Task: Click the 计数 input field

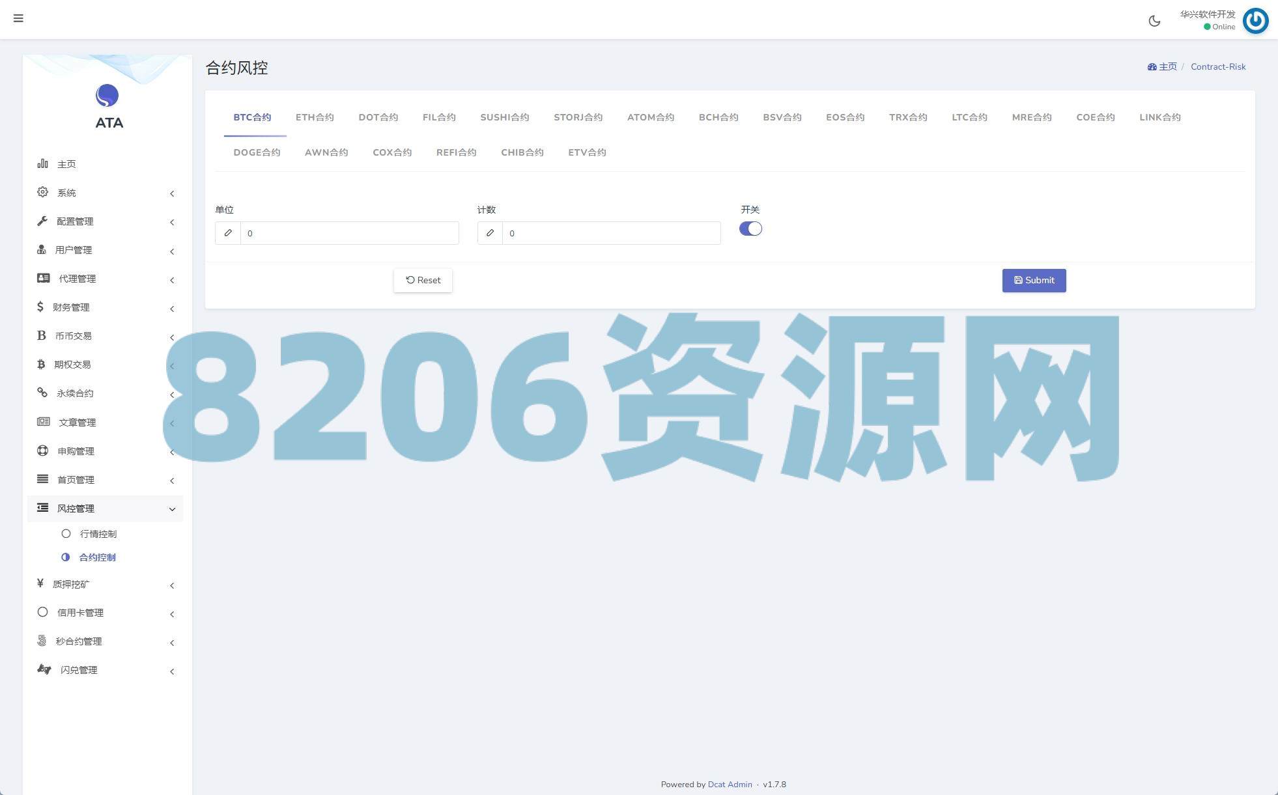Action: 610,233
